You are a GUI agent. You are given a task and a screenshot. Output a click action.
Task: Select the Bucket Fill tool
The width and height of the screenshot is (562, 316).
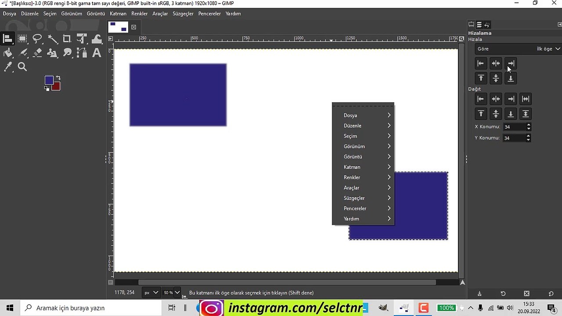pos(8,53)
